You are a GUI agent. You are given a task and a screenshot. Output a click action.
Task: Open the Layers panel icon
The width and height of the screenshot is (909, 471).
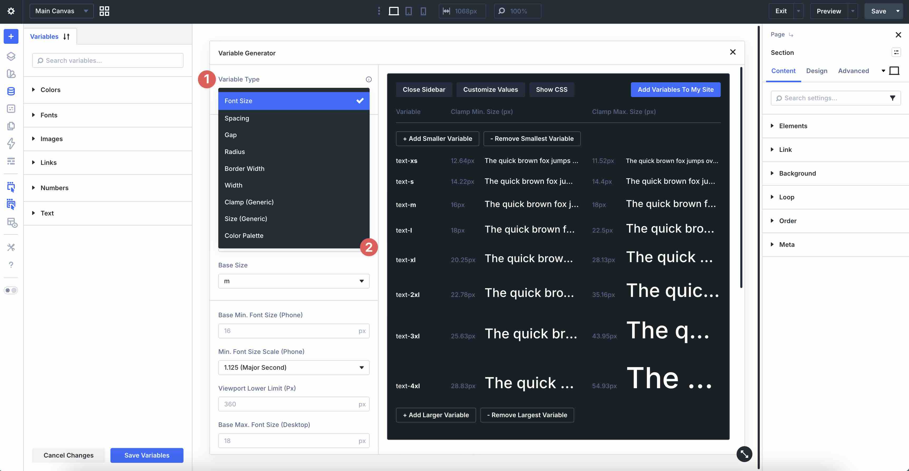click(11, 56)
